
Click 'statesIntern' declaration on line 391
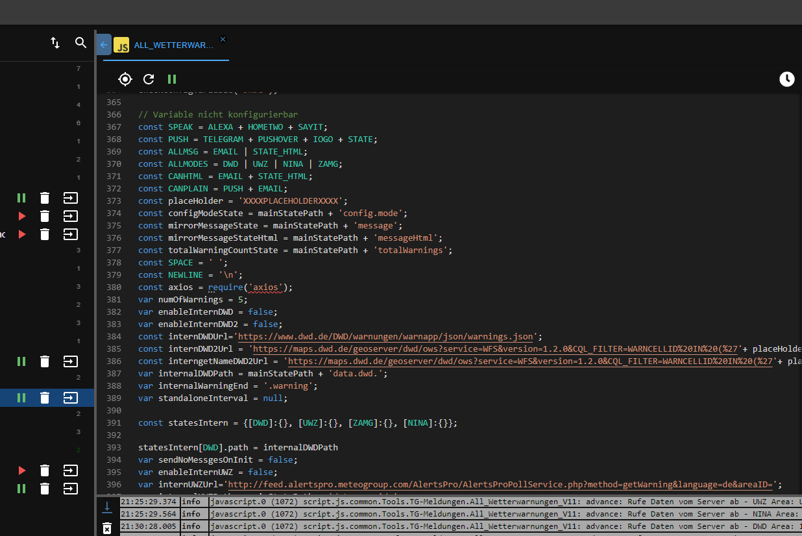click(199, 422)
